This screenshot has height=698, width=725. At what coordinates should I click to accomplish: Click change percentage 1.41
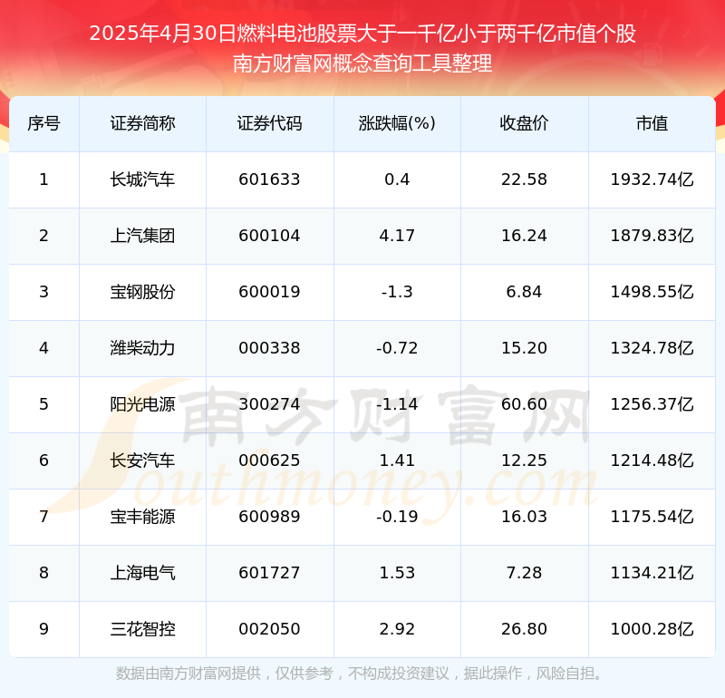tap(397, 460)
